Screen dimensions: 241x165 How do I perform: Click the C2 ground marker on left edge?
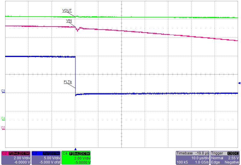click(3, 128)
